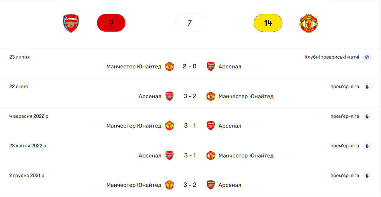Click Manchester United crest in the 2 - 0 match
The width and height of the screenshot is (381, 197).
(169, 67)
